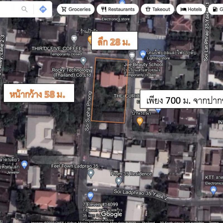Click the Jeweler shopping bag pin
The image size is (223, 223).
[24, 164]
